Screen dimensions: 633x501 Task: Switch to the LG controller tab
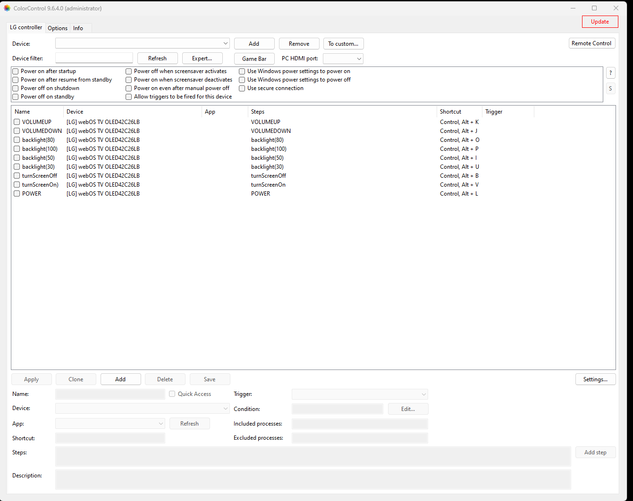click(x=26, y=27)
